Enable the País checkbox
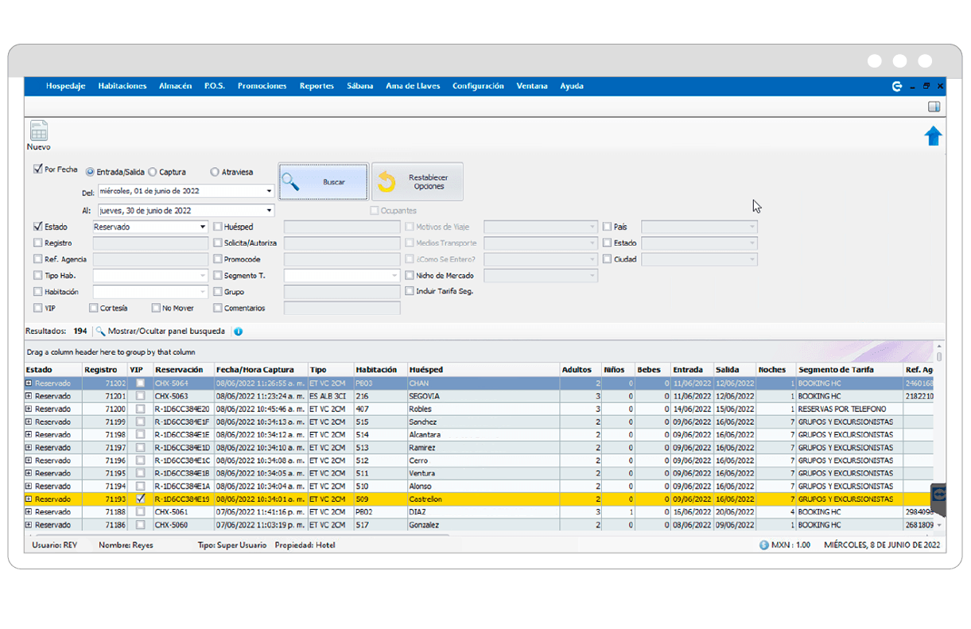The height and width of the screenshot is (629, 971). [x=608, y=227]
